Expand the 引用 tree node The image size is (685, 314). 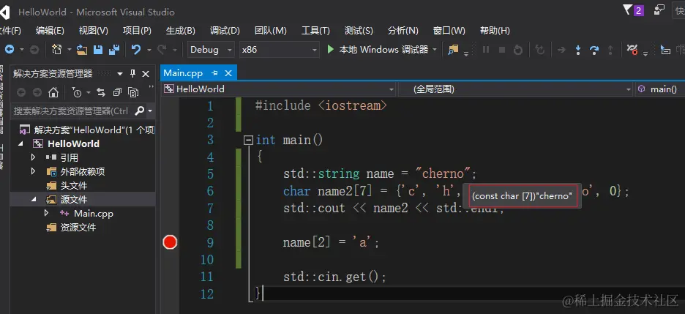coord(33,157)
